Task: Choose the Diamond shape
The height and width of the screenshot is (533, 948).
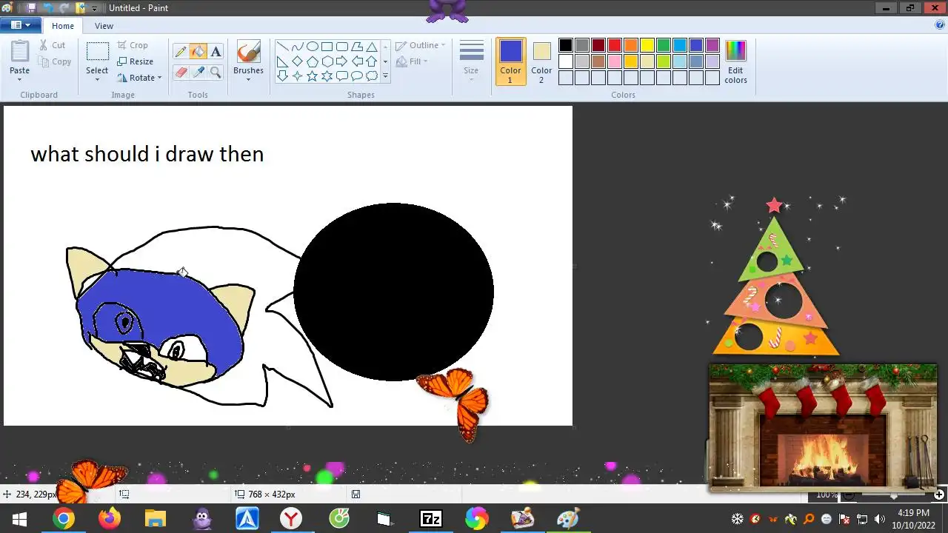Action: pos(297,61)
